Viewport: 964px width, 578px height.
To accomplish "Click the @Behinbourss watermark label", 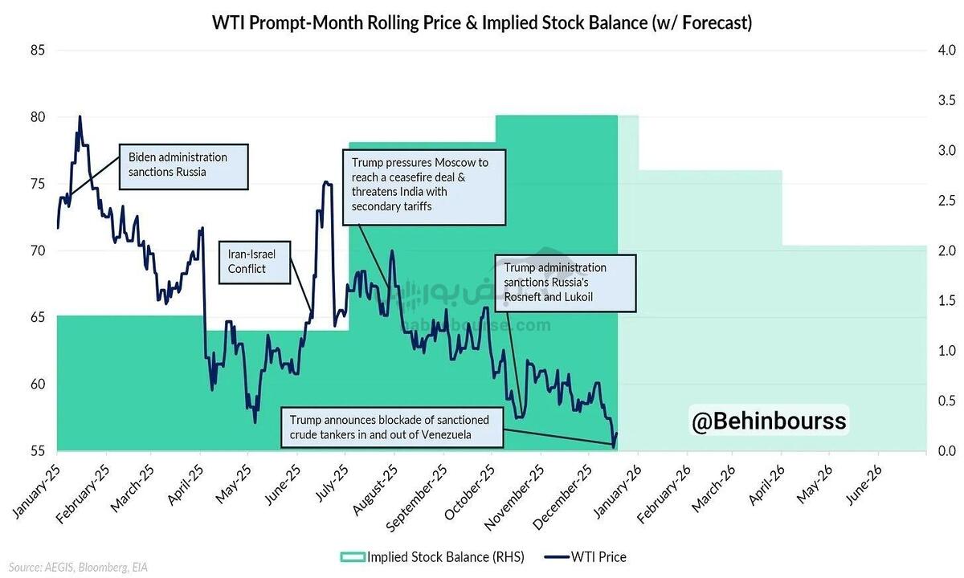I will (770, 421).
